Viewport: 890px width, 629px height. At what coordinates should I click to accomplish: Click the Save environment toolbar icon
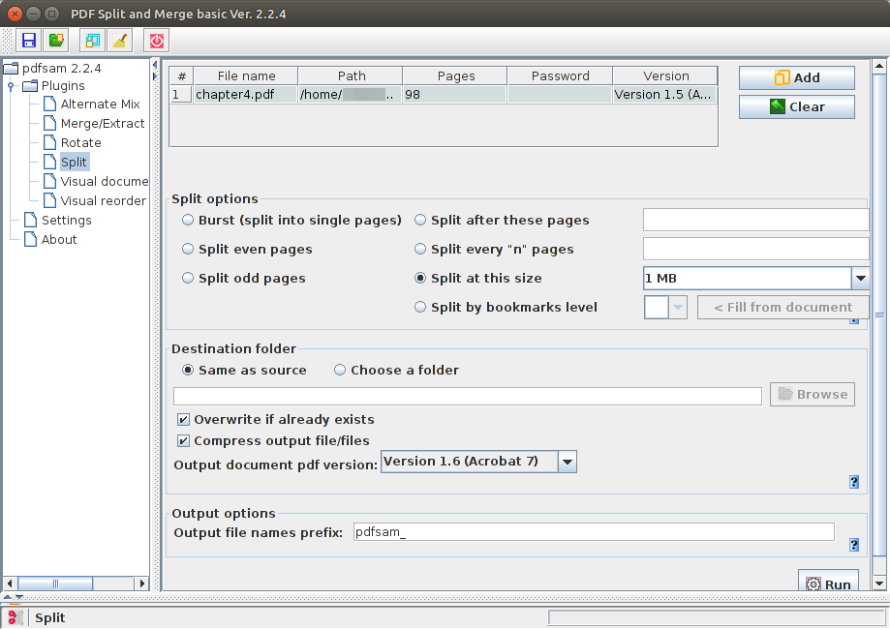[x=28, y=41]
